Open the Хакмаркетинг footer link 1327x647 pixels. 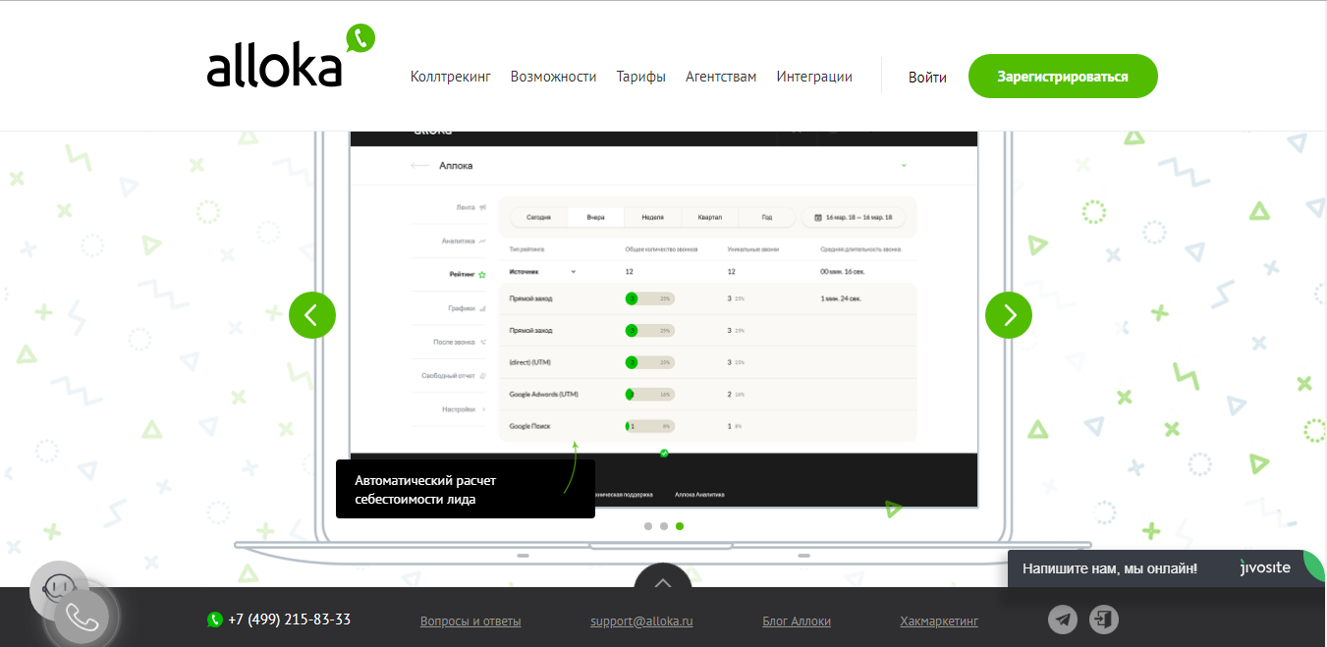tap(939, 621)
